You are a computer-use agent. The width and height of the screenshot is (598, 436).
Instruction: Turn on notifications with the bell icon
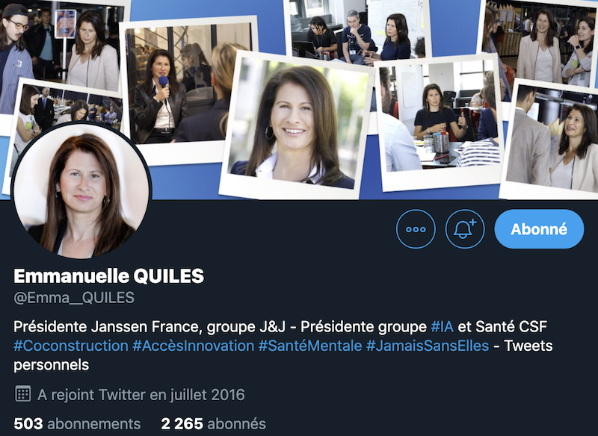point(465,229)
